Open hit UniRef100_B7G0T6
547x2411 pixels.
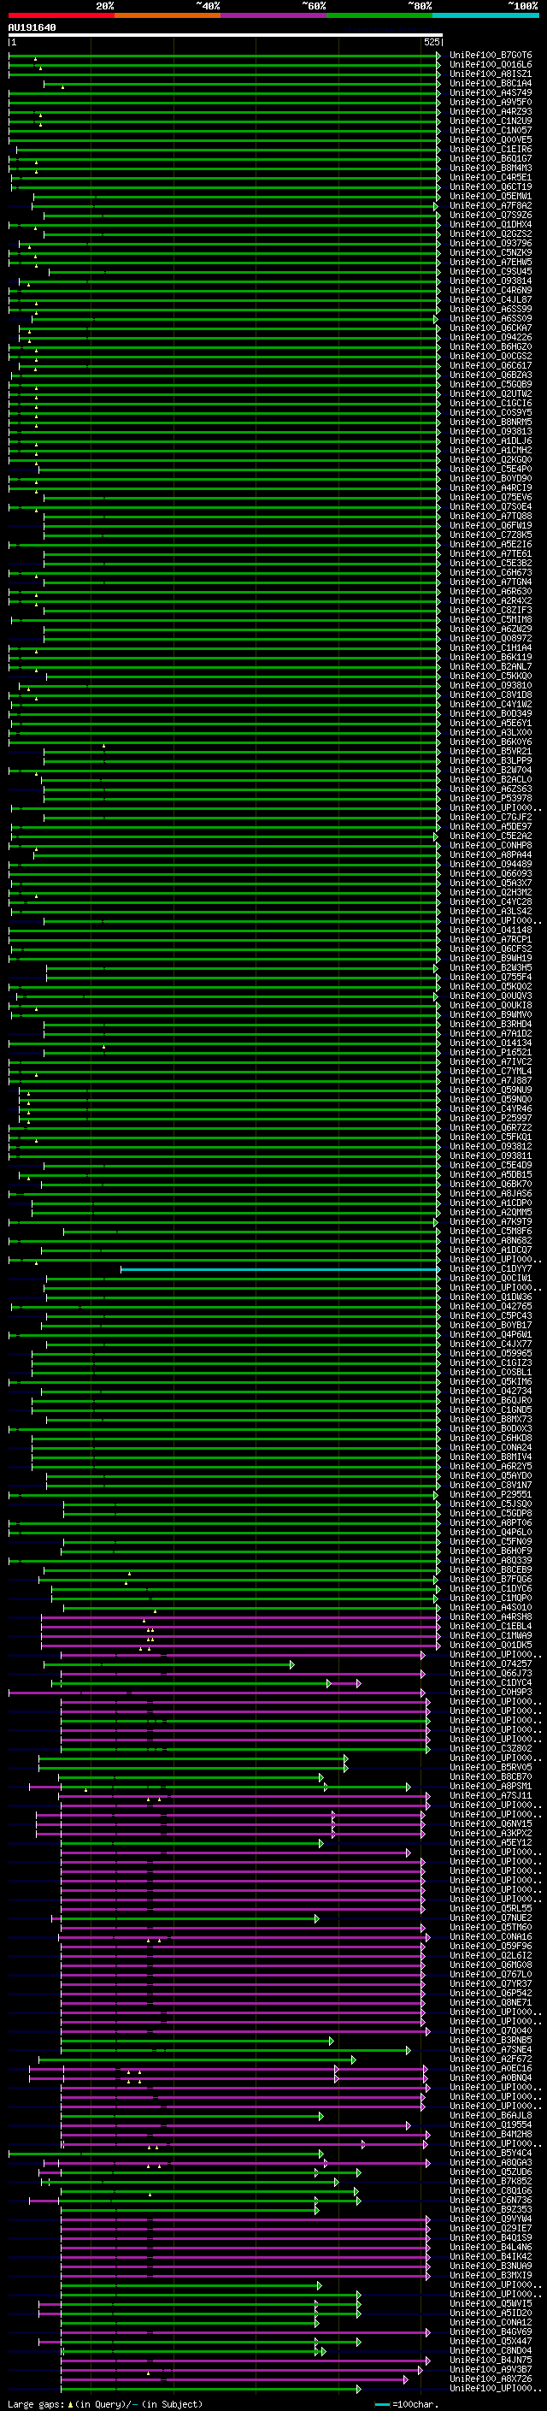click(x=491, y=56)
